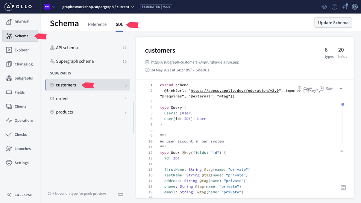Viewport: 361px width, 203px height.
Task: Click the left panel scrollbar
Action: coord(133,117)
